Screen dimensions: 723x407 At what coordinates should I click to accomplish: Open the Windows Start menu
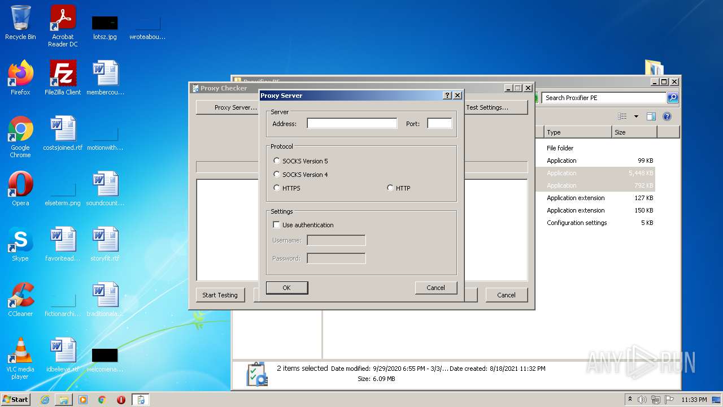(x=16, y=399)
